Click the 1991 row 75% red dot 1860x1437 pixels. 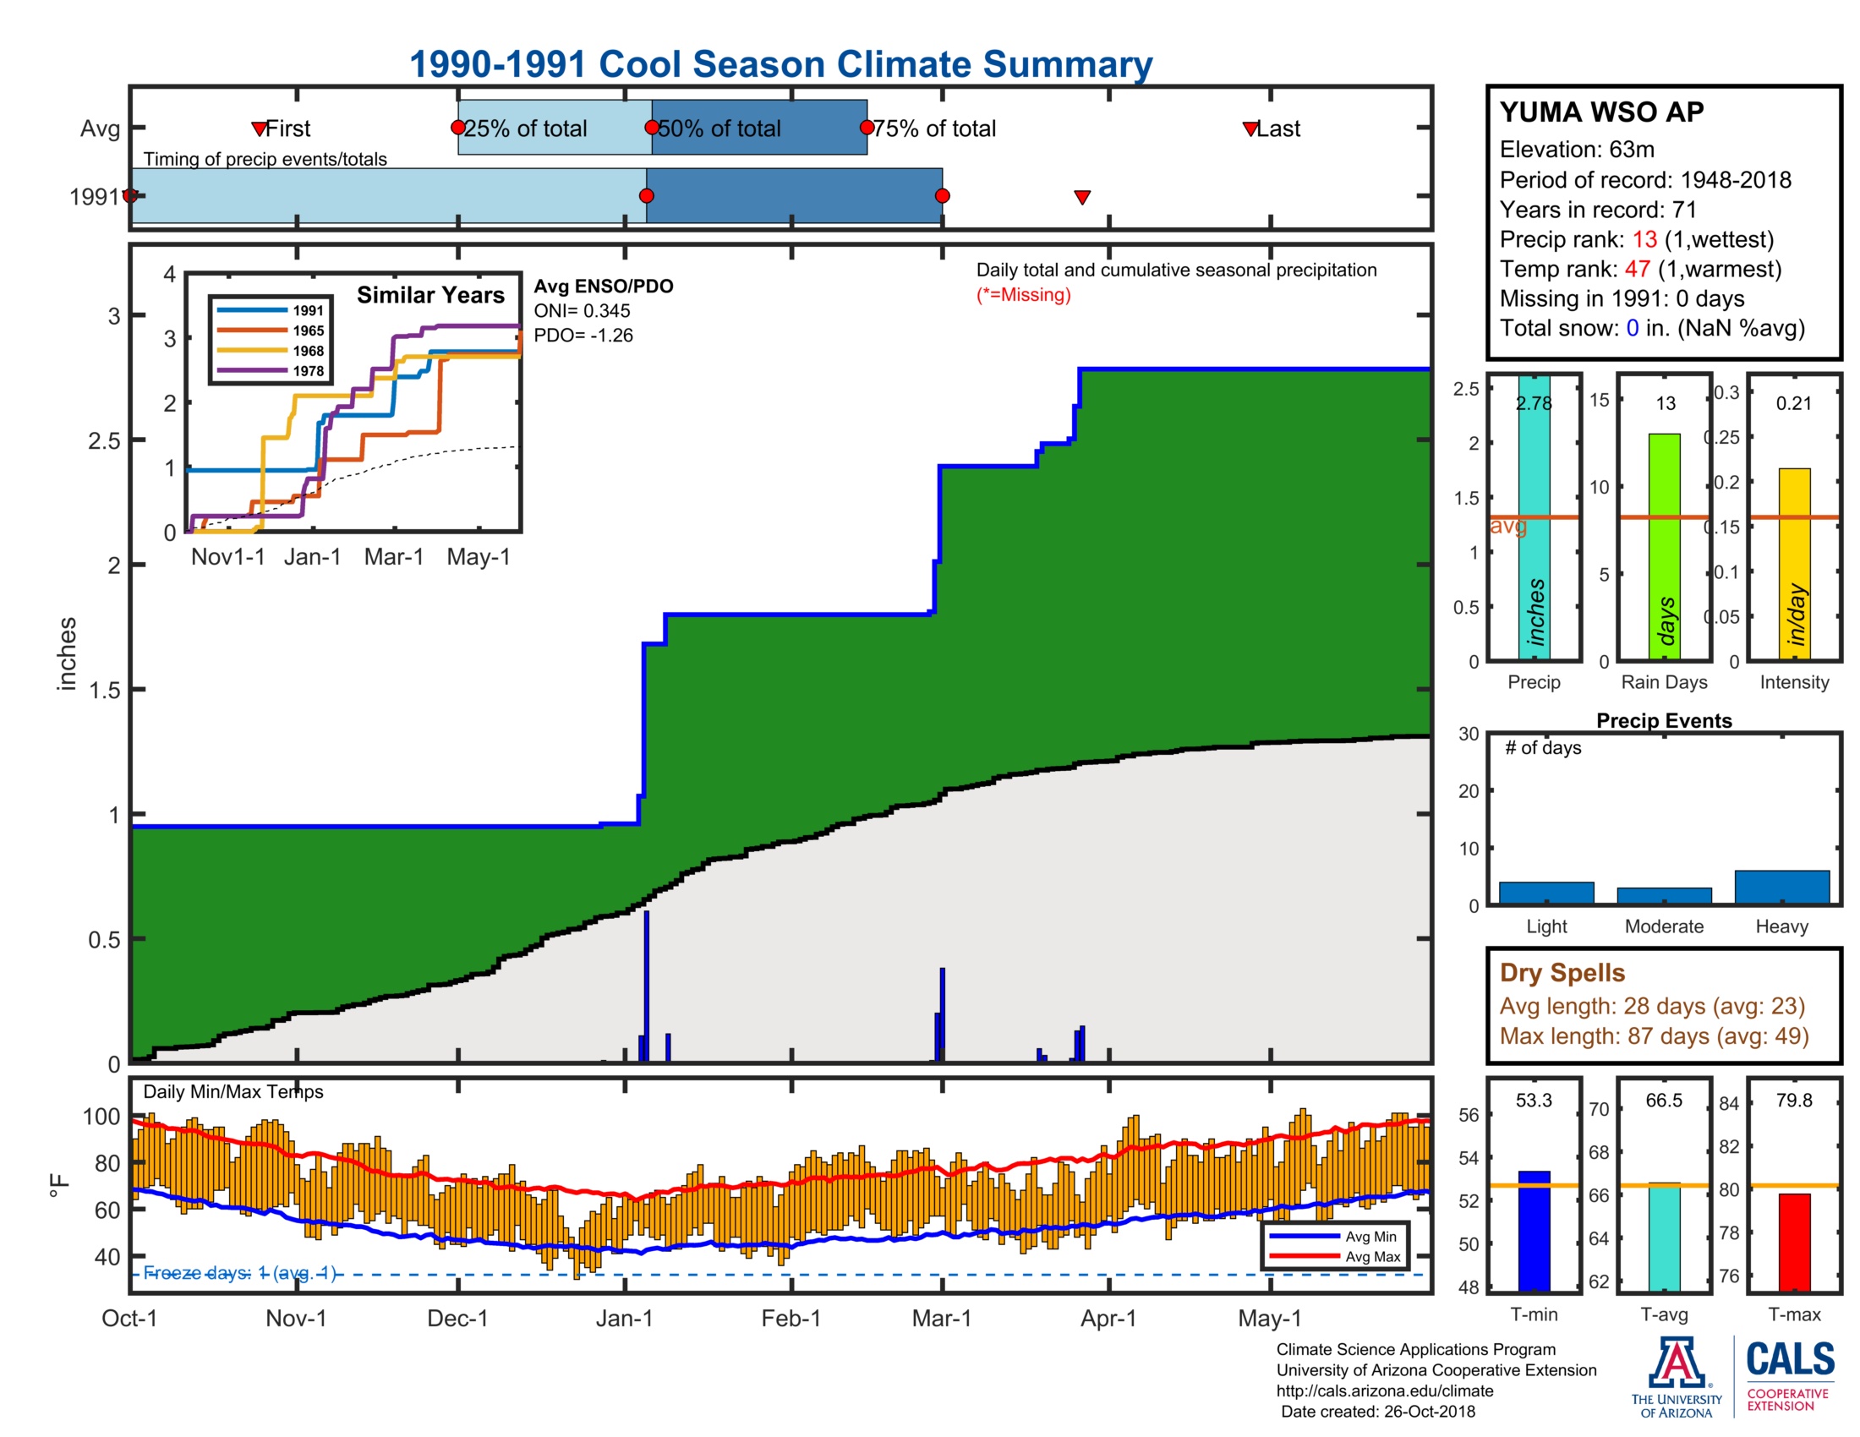point(942,196)
